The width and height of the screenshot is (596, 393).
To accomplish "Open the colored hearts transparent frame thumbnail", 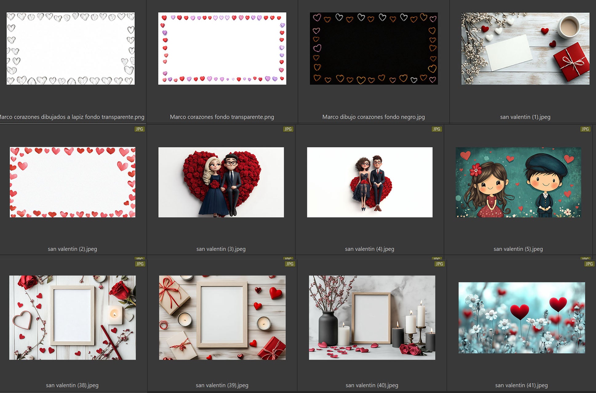I will click(x=222, y=48).
